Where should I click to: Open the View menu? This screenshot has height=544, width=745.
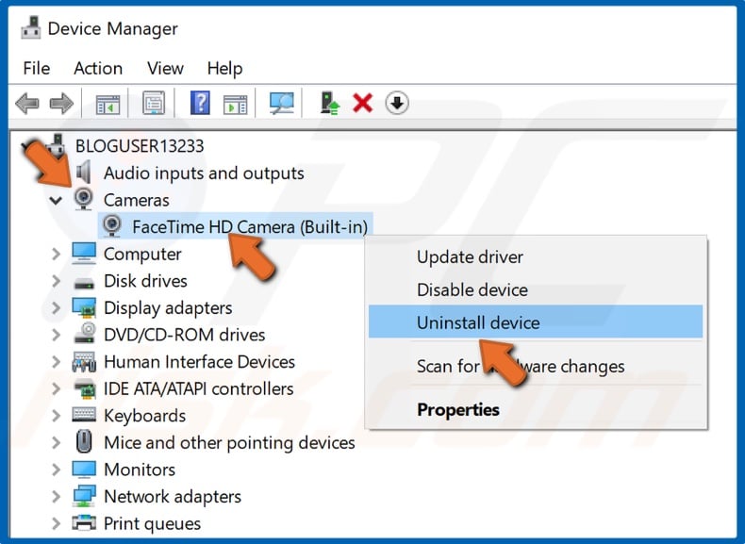click(165, 68)
